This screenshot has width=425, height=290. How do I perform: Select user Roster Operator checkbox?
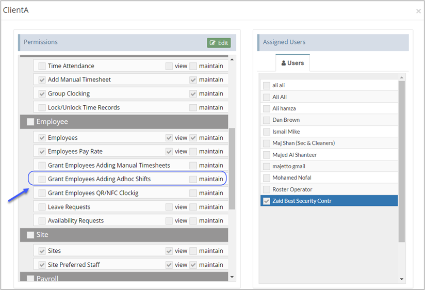267,189
